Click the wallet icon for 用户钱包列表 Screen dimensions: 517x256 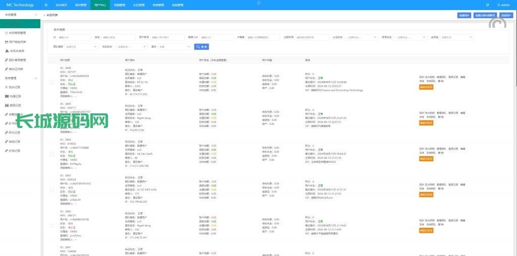tap(6, 42)
